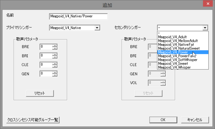Choose Megpoid_V4_MellowAdult from the list
The image size is (215, 129).
coord(183,41)
